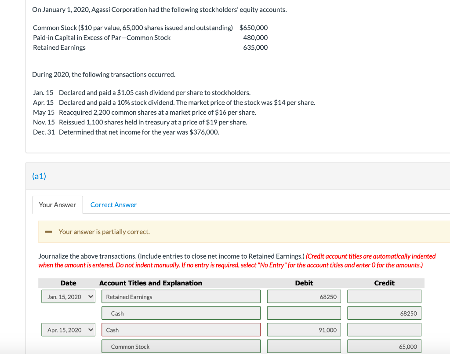Click the red credit-indent instruction text

pos(237,260)
